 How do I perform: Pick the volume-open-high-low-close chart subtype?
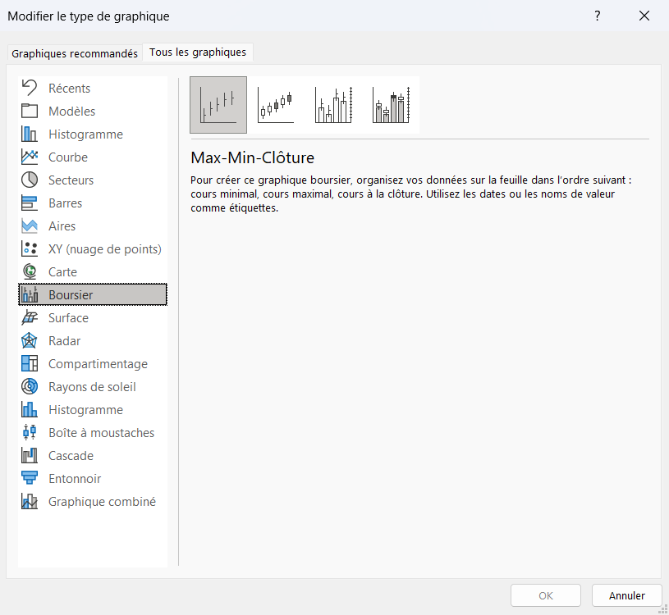point(391,105)
